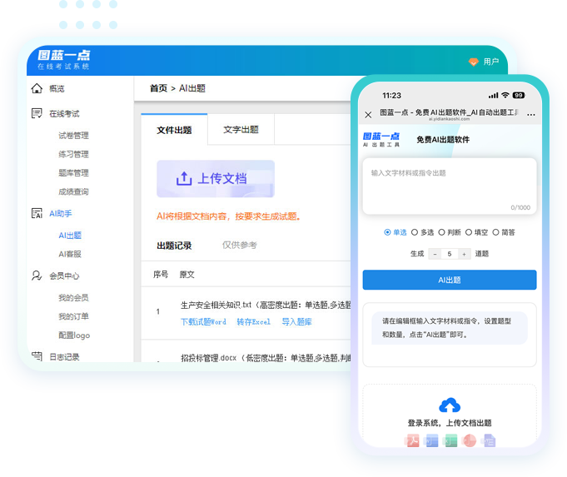567x477 pixels.
Task: Open AI客服 in the sidebar
Action: click(x=70, y=254)
